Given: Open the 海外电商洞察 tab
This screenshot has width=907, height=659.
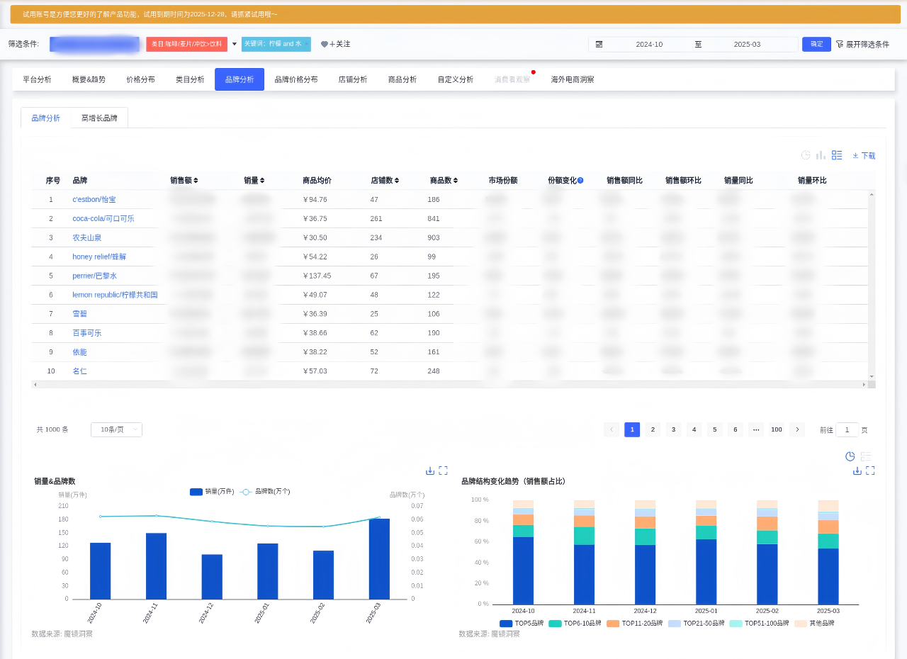Looking at the screenshot, I should pyautogui.click(x=573, y=79).
